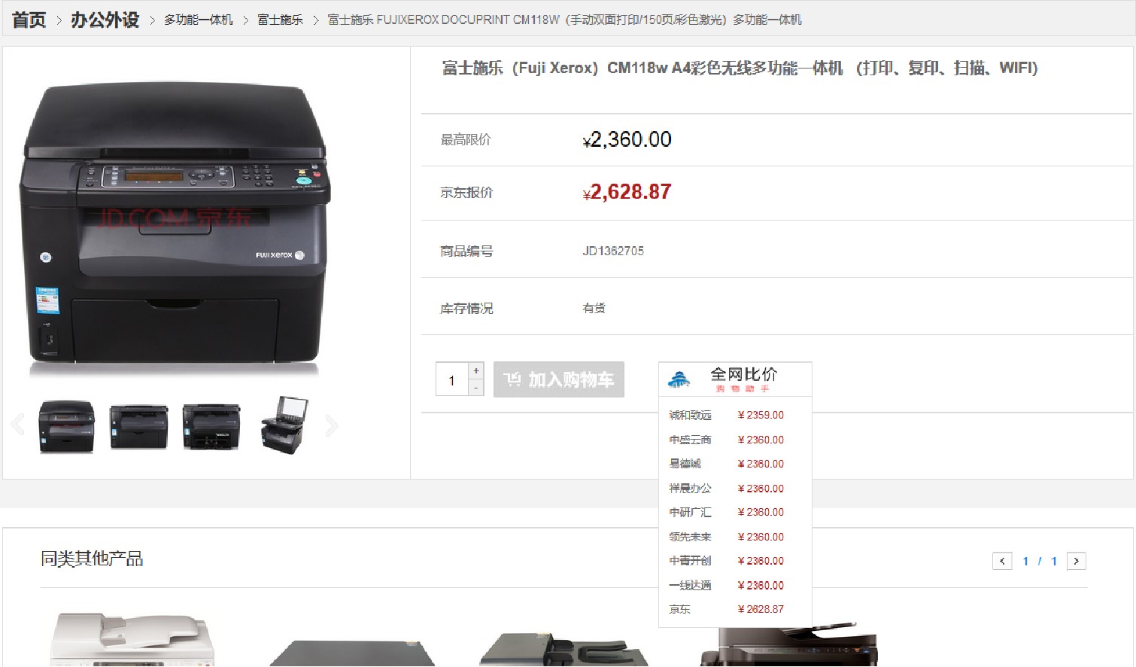Open first similar product, the white copier

click(x=132, y=639)
